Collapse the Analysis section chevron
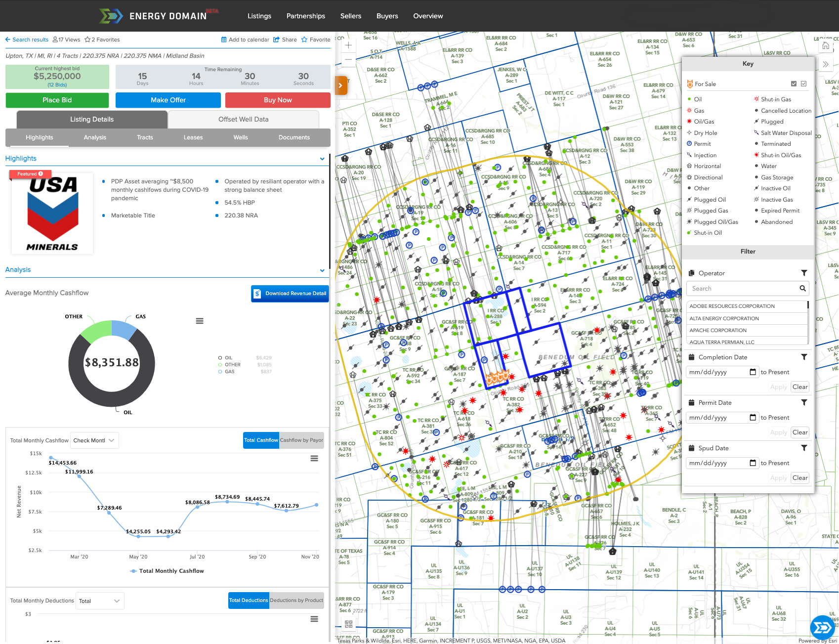 point(322,270)
